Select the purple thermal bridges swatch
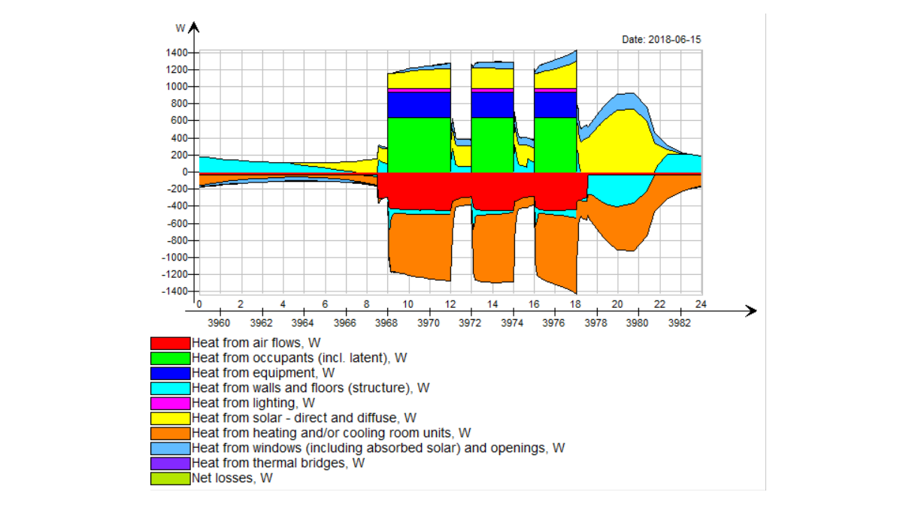The image size is (903, 507). point(171,463)
